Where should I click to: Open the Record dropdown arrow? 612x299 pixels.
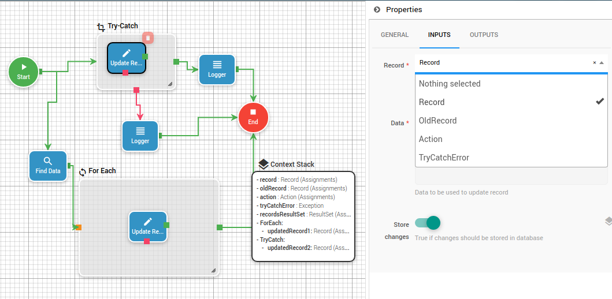pos(602,63)
